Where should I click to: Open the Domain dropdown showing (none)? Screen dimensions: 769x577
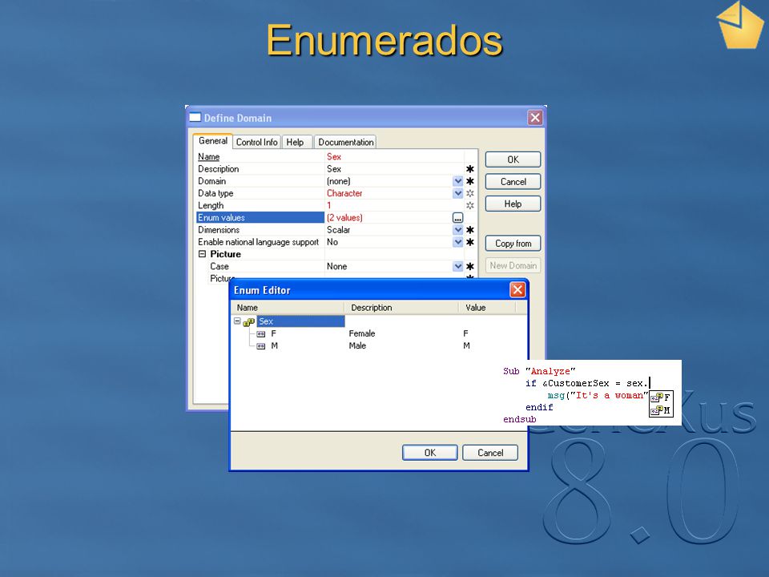coord(457,181)
